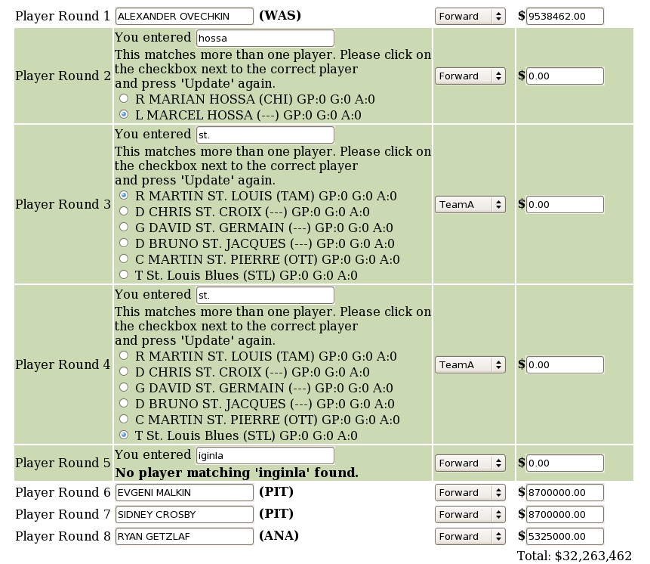
Task: Click the 'Player Round 3' label
Action: point(63,205)
